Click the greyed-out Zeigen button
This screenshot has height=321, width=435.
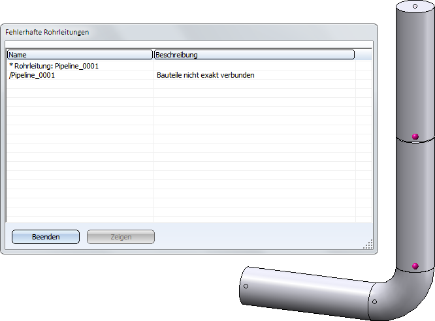pyautogui.click(x=121, y=237)
